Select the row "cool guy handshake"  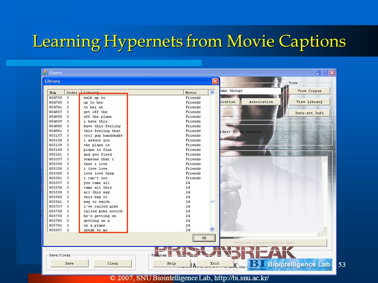(x=128, y=136)
